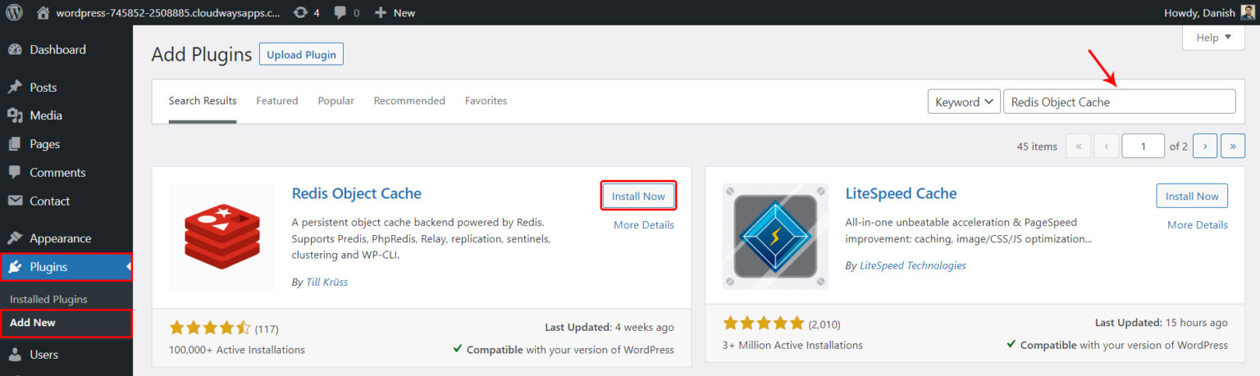Click the "100,000+ Active Installations" text

(237, 350)
